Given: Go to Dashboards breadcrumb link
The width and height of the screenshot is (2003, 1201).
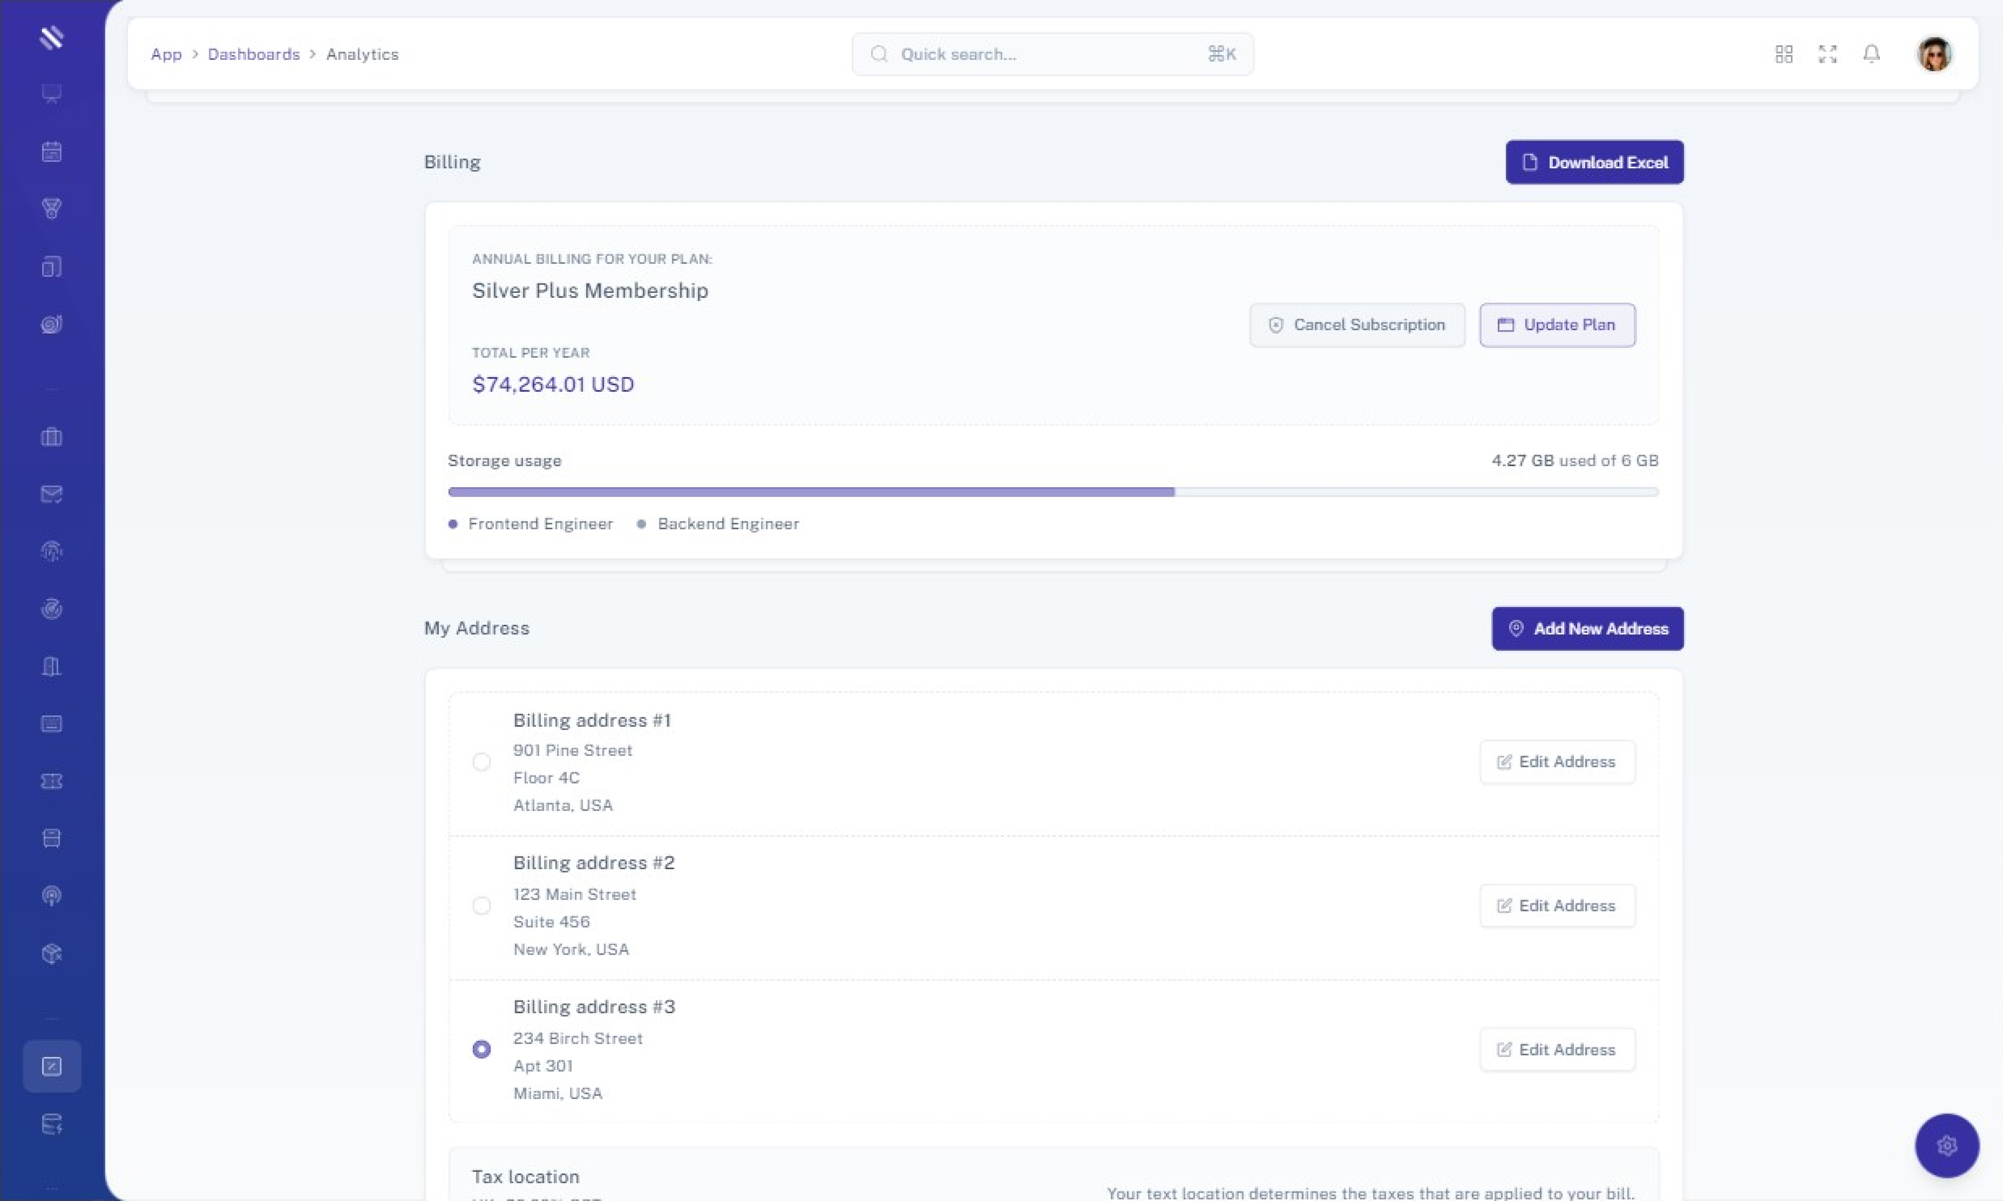Looking at the screenshot, I should click(x=253, y=54).
